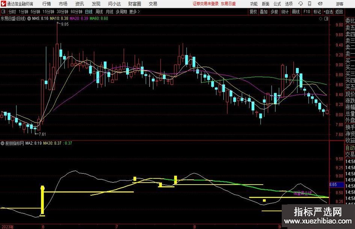Click the 复权 toolbar button
355x229 pixels.
point(253,12)
